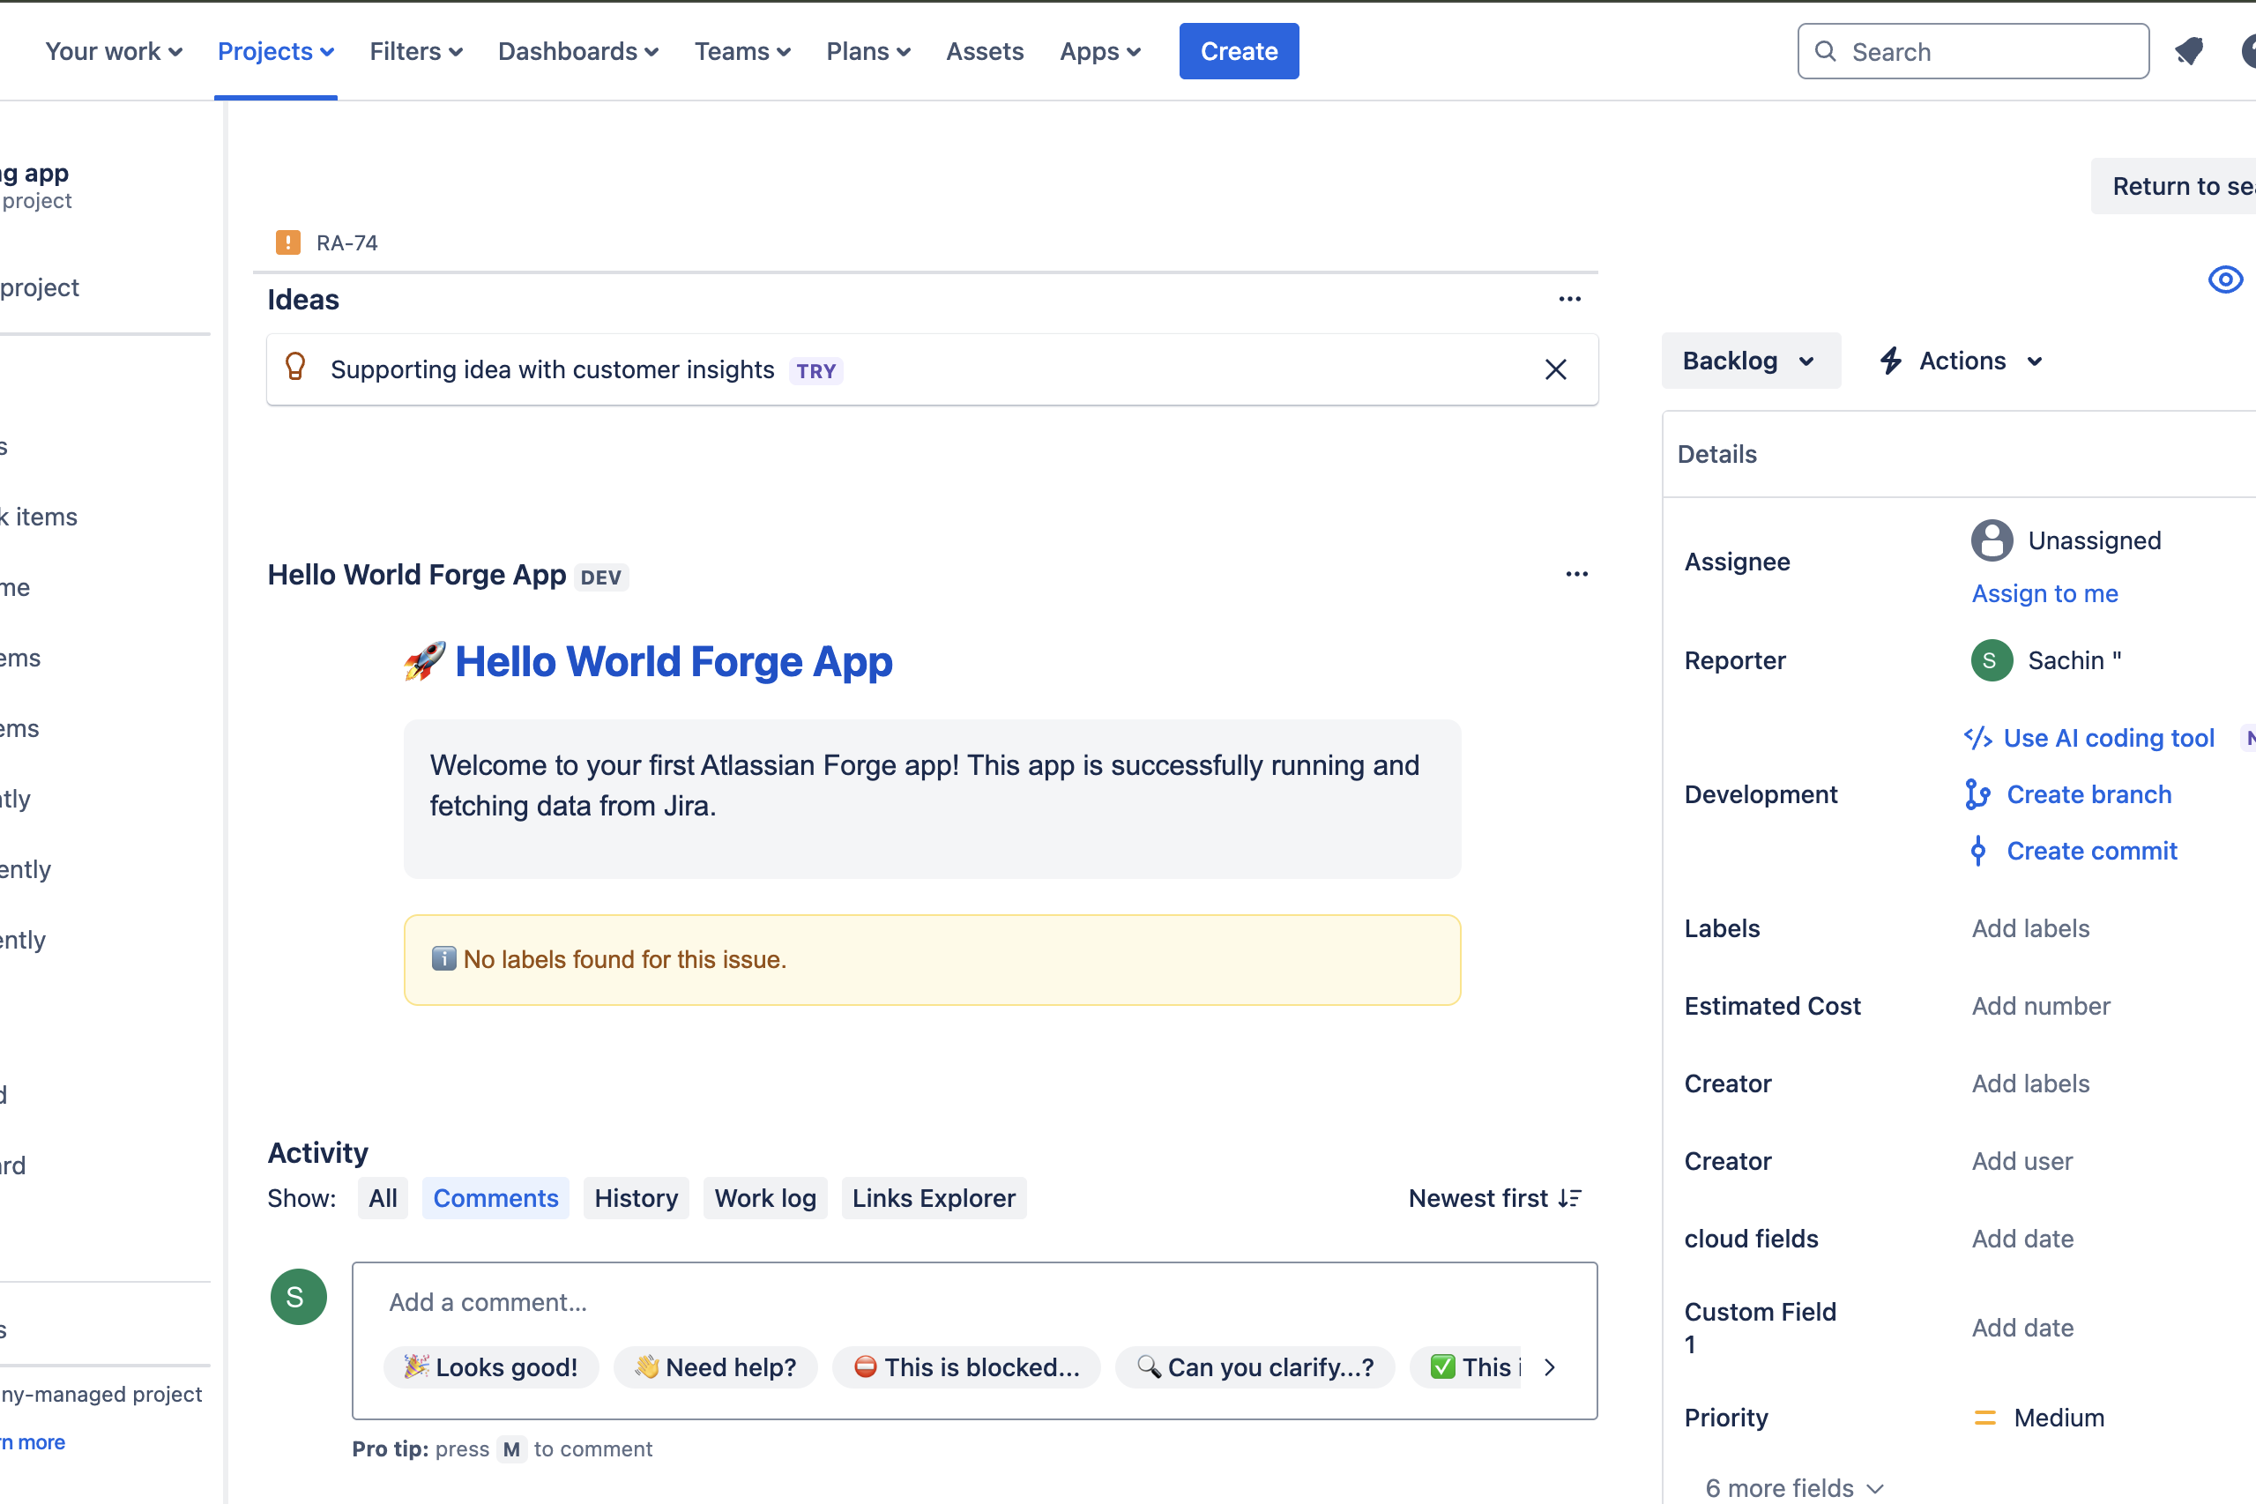Screen dimensions: 2256x1504
Task: Click the notifications bell icon
Action: click(x=2188, y=51)
